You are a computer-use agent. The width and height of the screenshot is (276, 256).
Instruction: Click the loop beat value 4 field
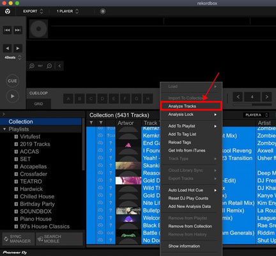point(252,97)
